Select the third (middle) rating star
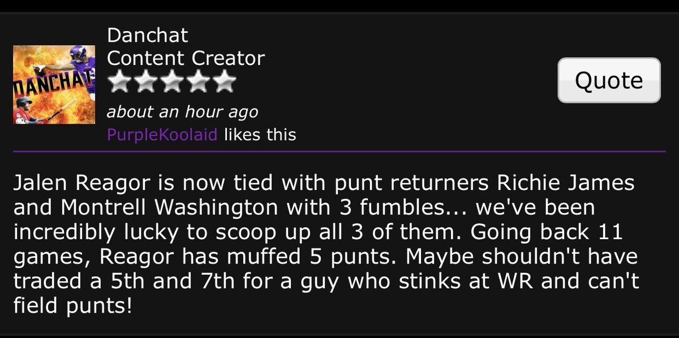The width and height of the screenshot is (679, 338). coord(171,83)
